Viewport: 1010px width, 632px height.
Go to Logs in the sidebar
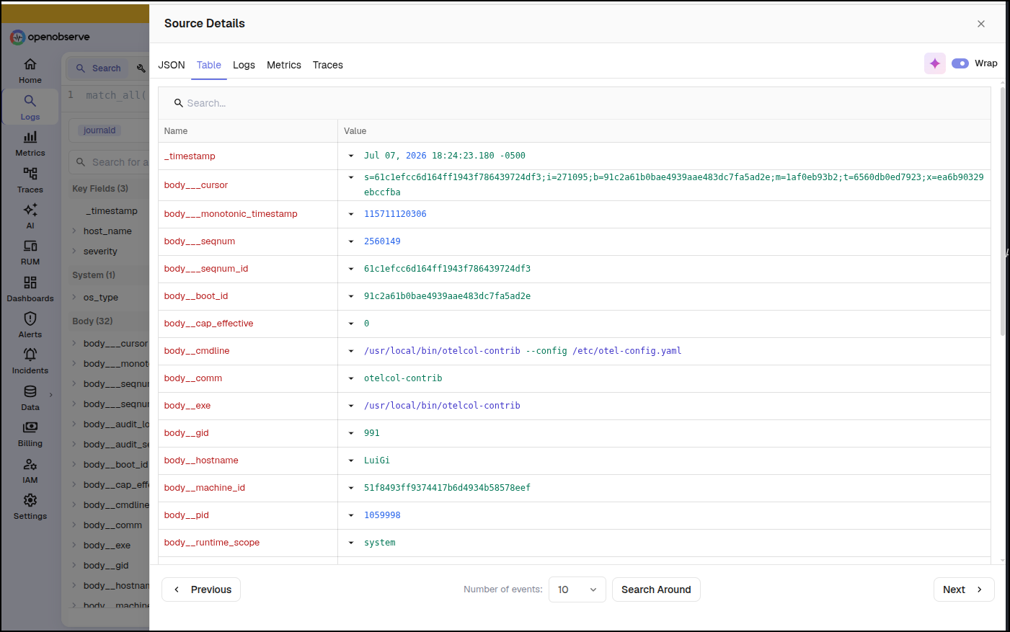point(30,107)
